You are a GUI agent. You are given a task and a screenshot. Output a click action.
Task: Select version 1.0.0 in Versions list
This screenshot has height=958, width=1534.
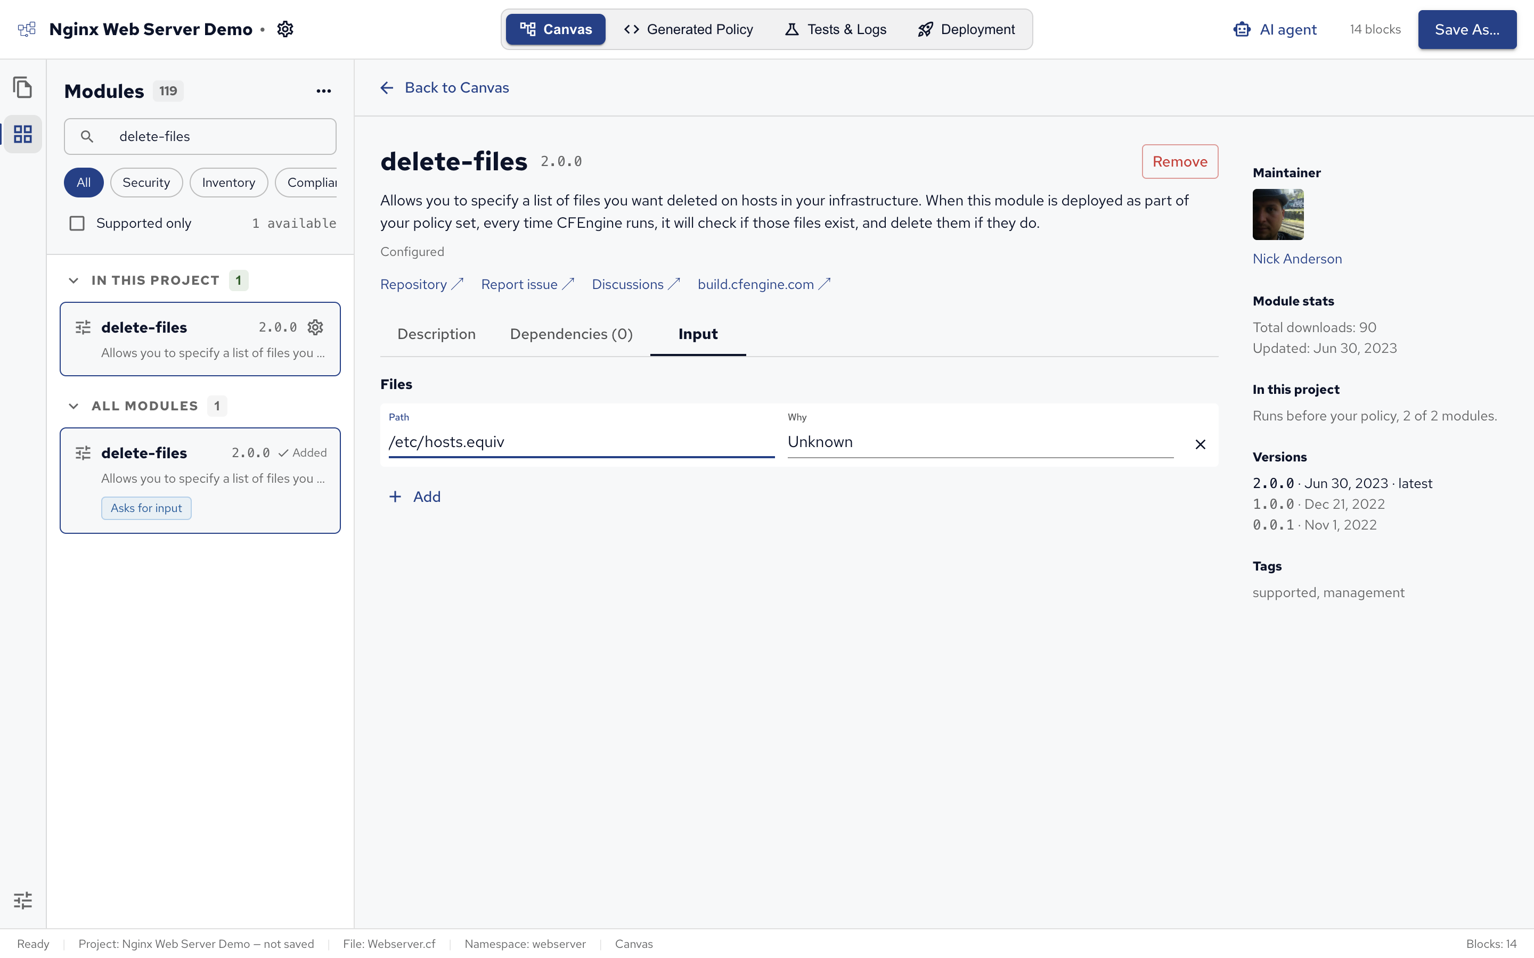[1318, 503]
